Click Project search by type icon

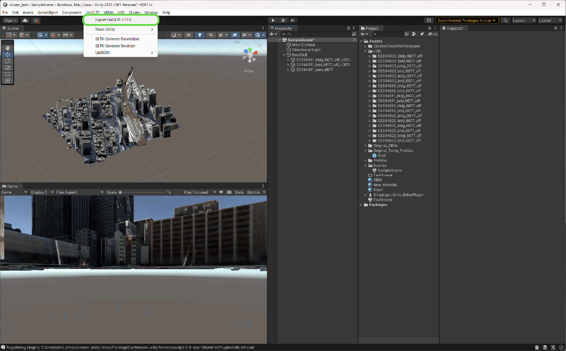[414, 34]
